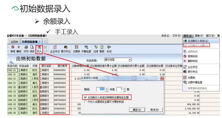This screenshot has width=222, height=118.
Task: Click the 打印 printer toolbar icon
Action: (x=26, y=49)
